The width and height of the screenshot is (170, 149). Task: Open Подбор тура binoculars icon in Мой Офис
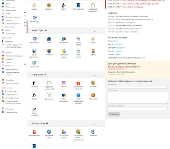point(64,39)
